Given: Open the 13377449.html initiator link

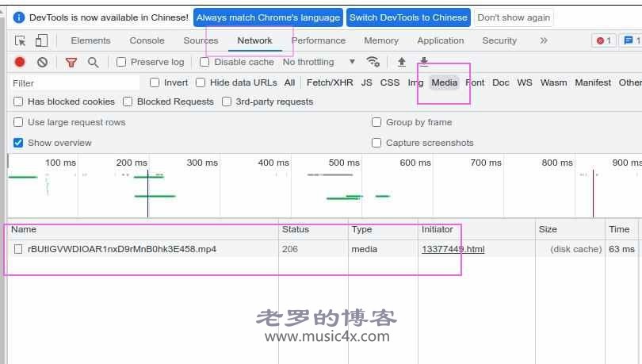Looking at the screenshot, I should tap(453, 249).
